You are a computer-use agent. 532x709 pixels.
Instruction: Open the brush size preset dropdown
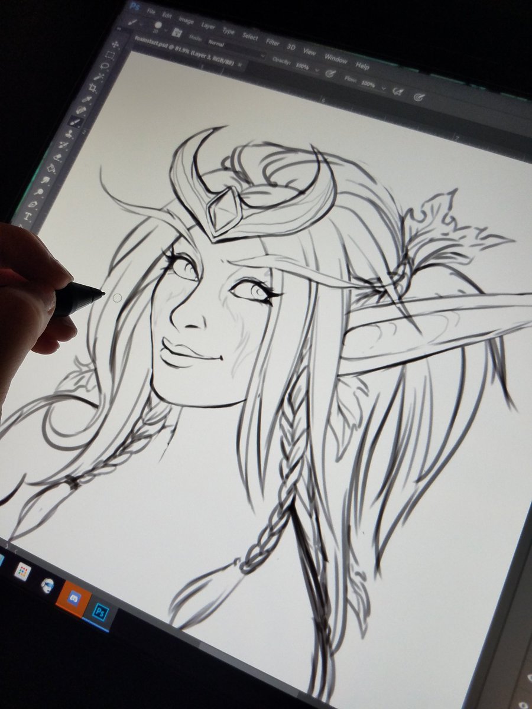point(166,30)
